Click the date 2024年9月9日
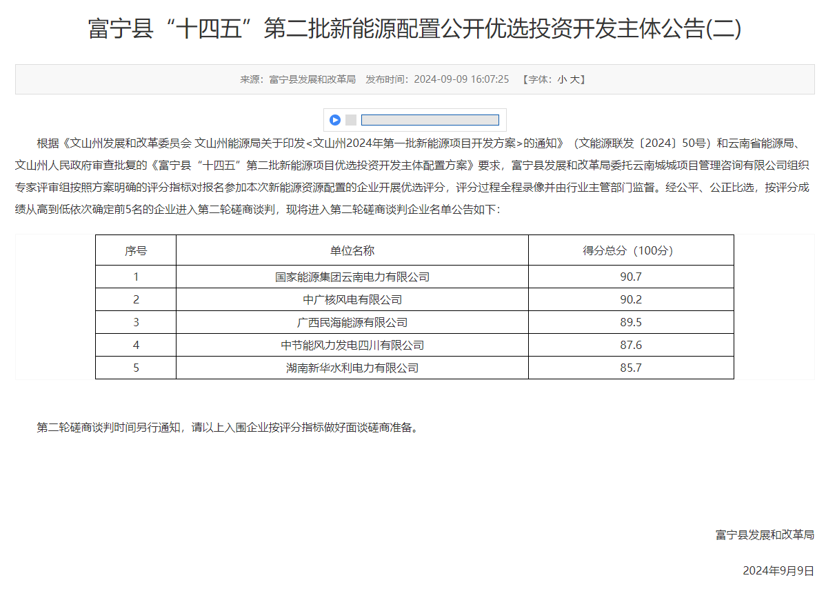This screenshot has height=589, width=826. [778, 571]
